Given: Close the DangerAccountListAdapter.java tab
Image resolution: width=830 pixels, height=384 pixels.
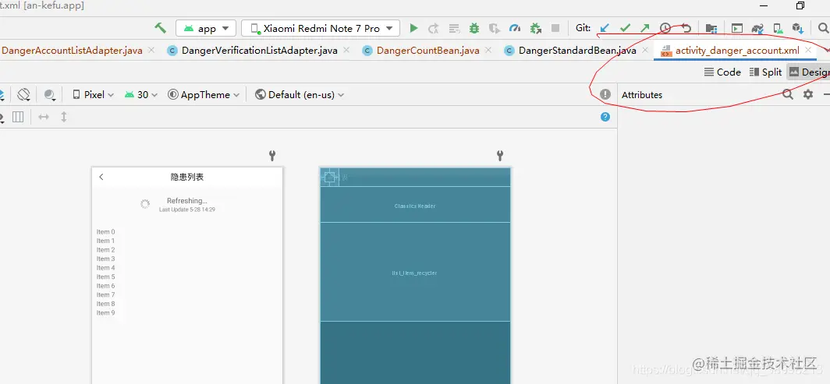Looking at the screenshot, I should (x=151, y=50).
